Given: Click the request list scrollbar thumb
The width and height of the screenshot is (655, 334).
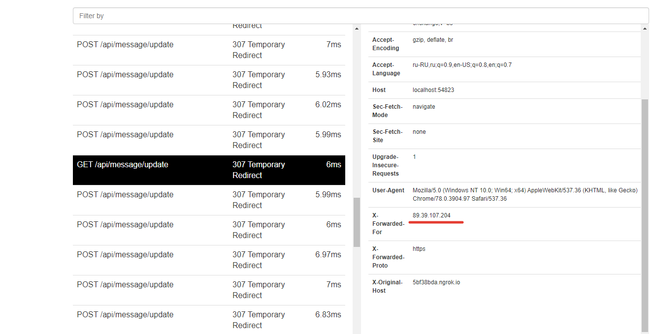Looking at the screenshot, I should tap(357, 222).
